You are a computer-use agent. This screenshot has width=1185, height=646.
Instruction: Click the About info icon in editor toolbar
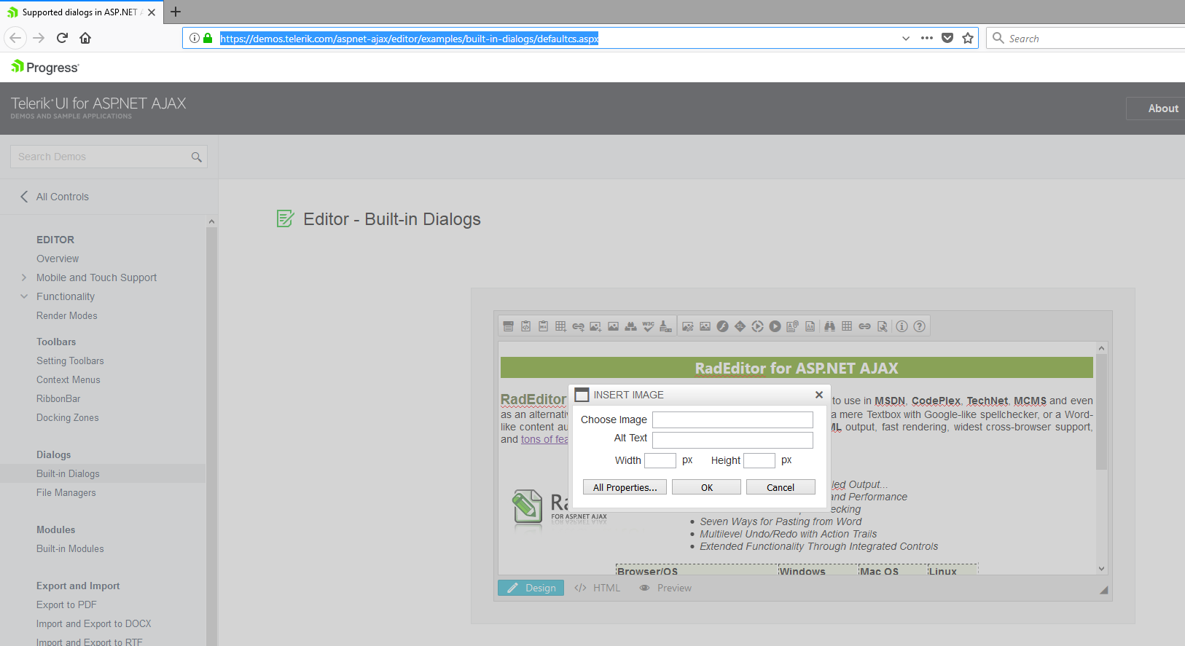902,326
